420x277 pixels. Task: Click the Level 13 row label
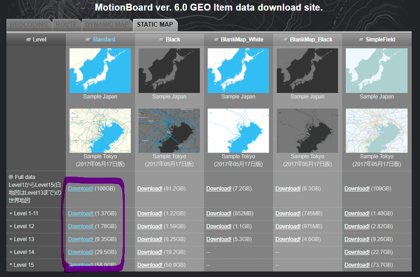(24, 239)
